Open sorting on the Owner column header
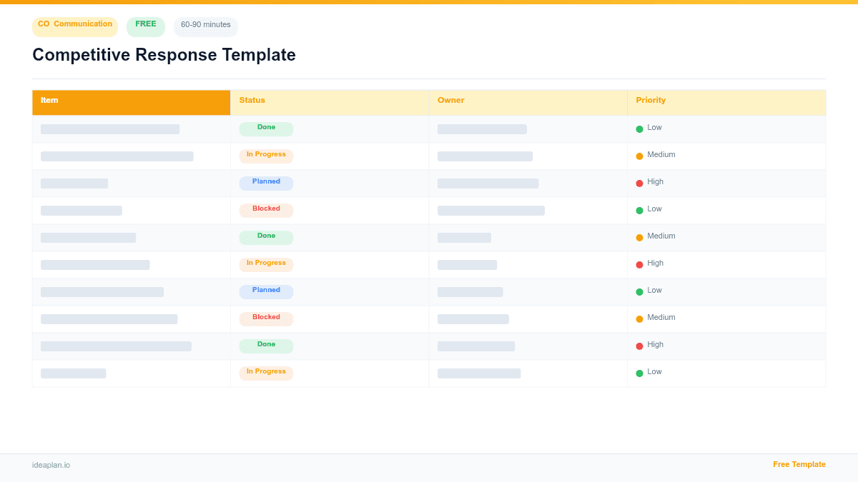Screen dimensions: 858x482 coord(451,100)
